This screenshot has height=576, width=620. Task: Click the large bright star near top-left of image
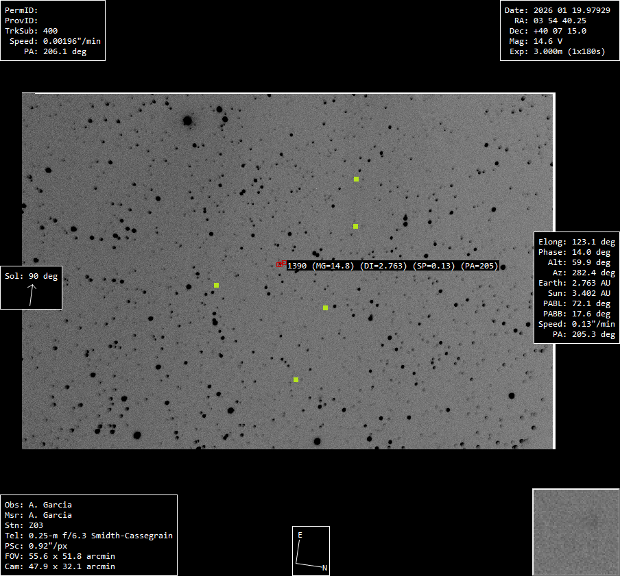click(x=187, y=121)
